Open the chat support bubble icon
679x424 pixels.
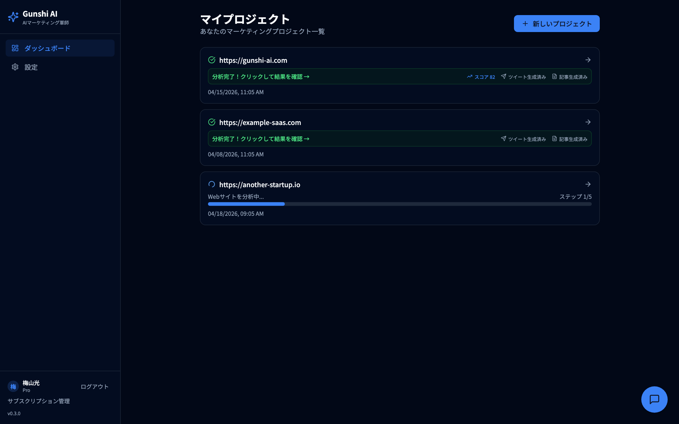point(654,400)
